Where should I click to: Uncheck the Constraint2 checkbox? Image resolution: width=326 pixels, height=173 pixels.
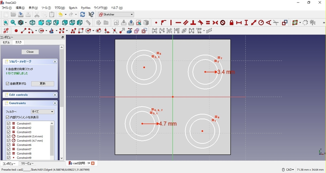pos(9,128)
